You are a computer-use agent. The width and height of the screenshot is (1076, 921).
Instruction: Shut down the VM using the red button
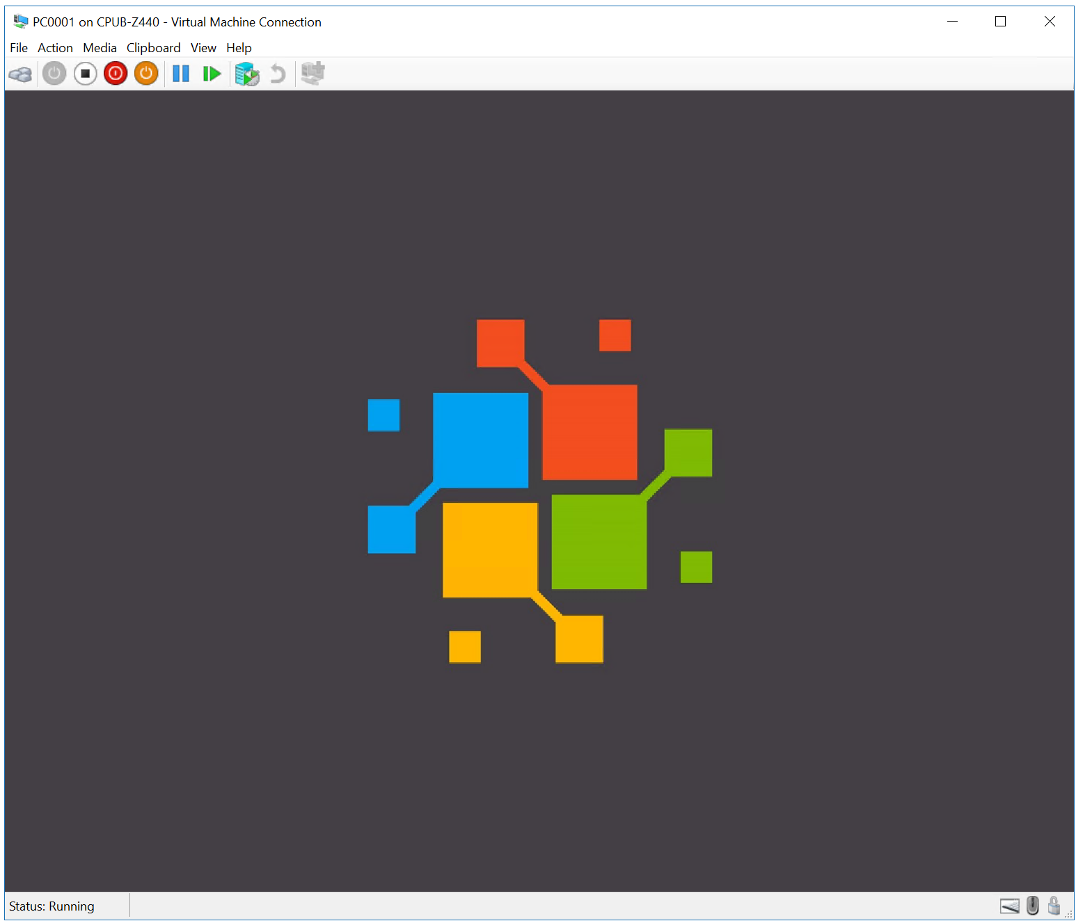[x=116, y=74]
